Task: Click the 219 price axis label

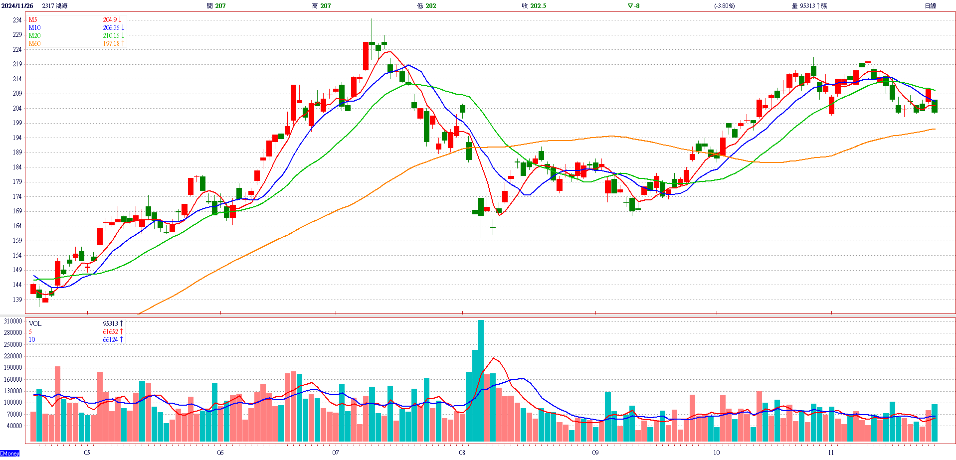Action: click(17, 64)
